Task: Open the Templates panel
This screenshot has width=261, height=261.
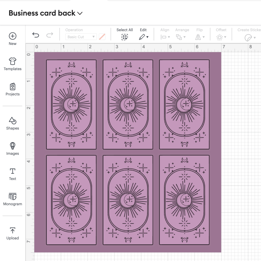Action: point(12,64)
